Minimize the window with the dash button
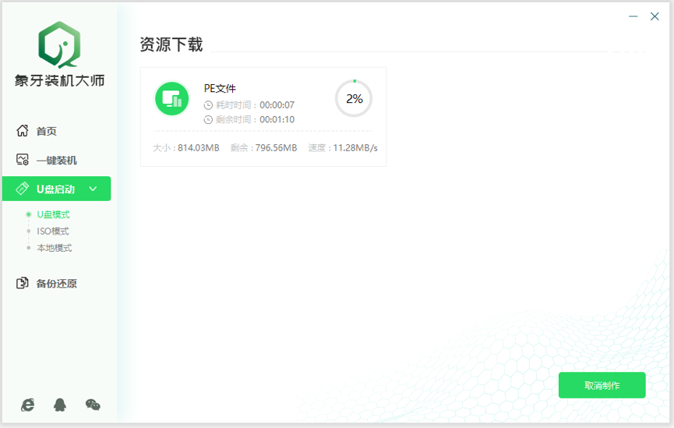The image size is (674, 428). [633, 16]
